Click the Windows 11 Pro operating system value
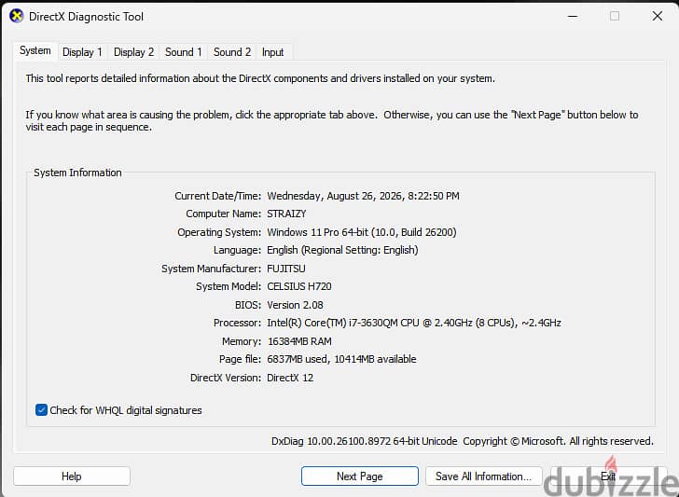This screenshot has height=497, width=679. (x=362, y=232)
